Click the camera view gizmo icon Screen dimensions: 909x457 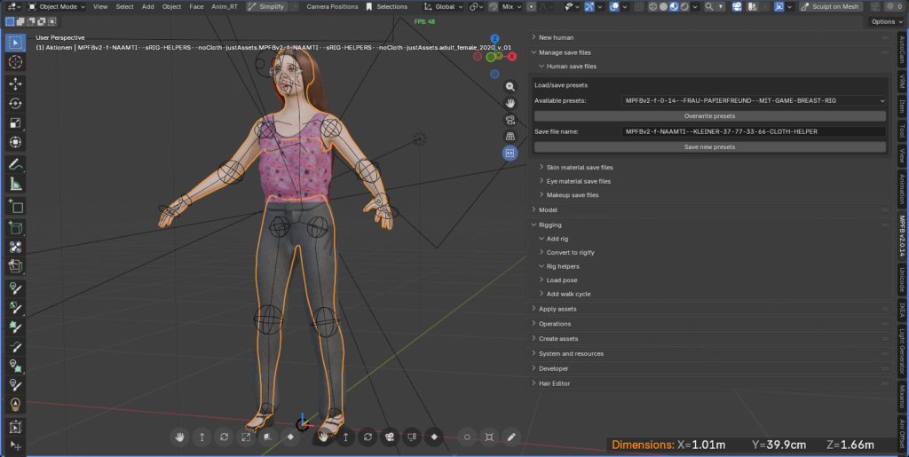[x=510, y=120]
